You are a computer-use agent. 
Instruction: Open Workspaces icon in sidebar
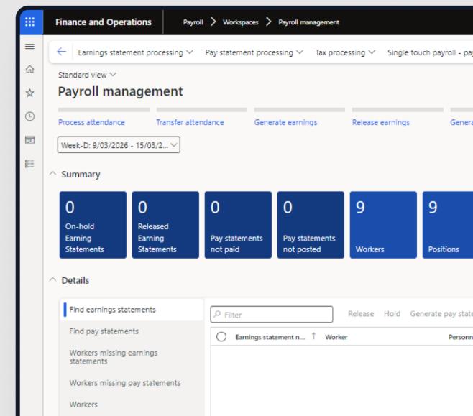(x=29, y=139)
